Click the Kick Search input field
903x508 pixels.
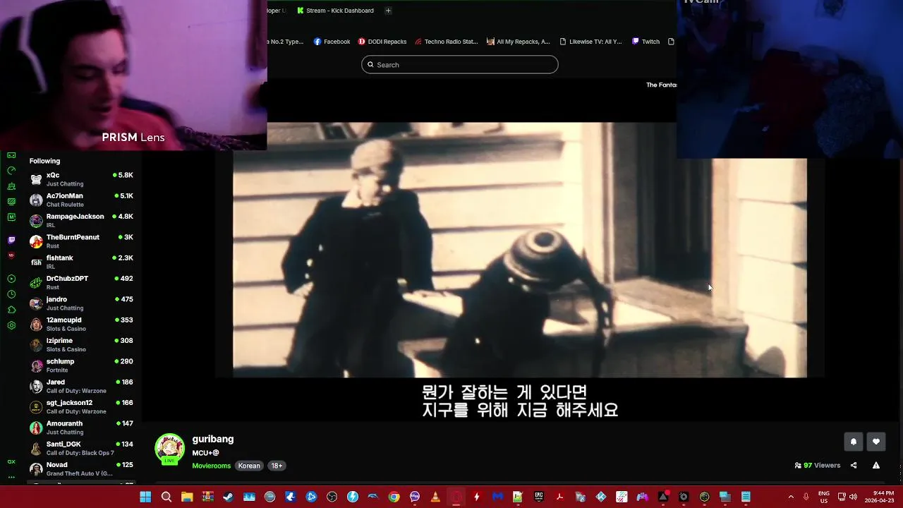pyautogui.click(x=460, y=65)
